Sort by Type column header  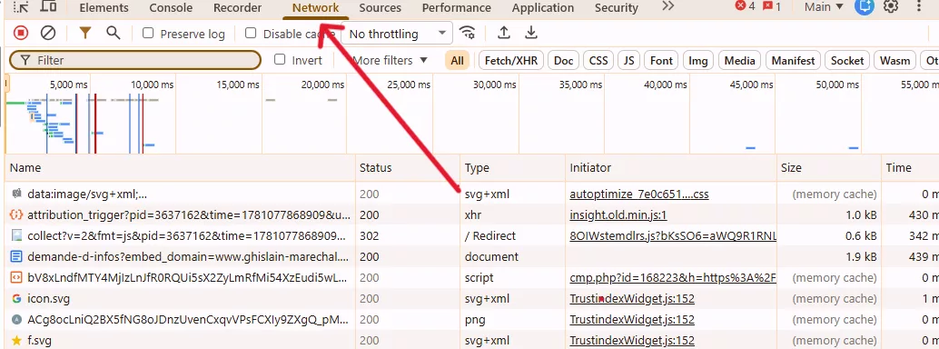tap(512, 168)
